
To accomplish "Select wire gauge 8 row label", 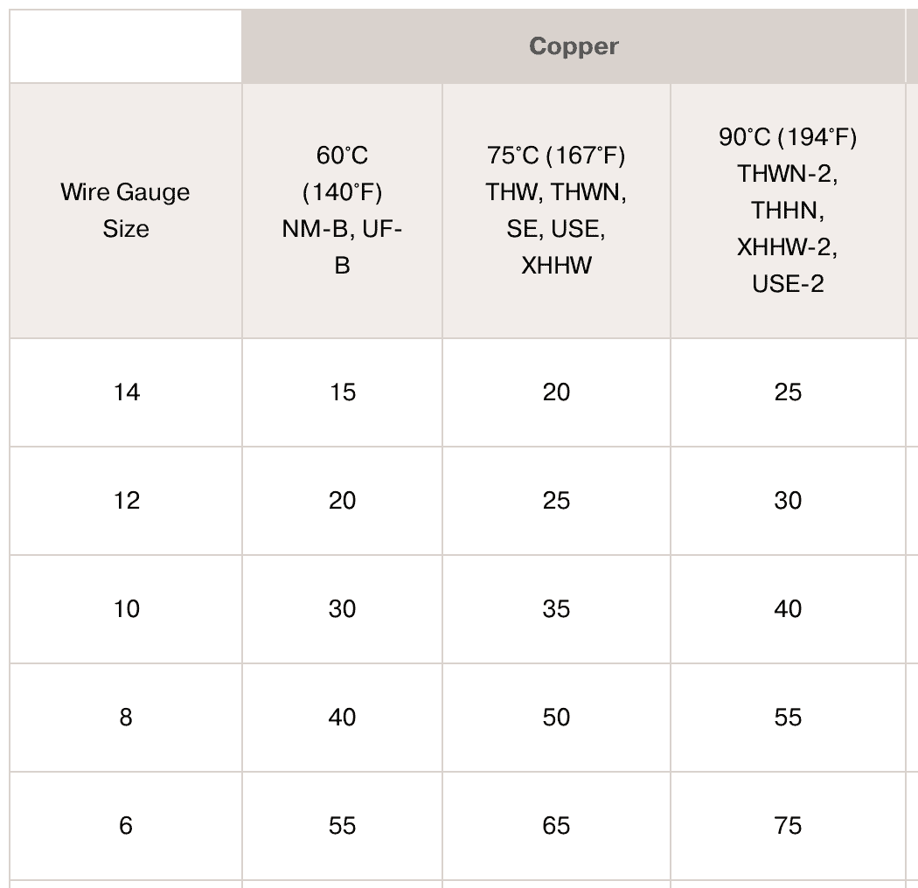I will click(126, 718).
